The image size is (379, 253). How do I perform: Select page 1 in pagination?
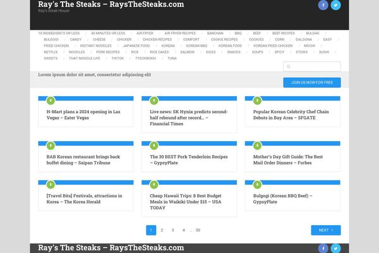point(151,230)
